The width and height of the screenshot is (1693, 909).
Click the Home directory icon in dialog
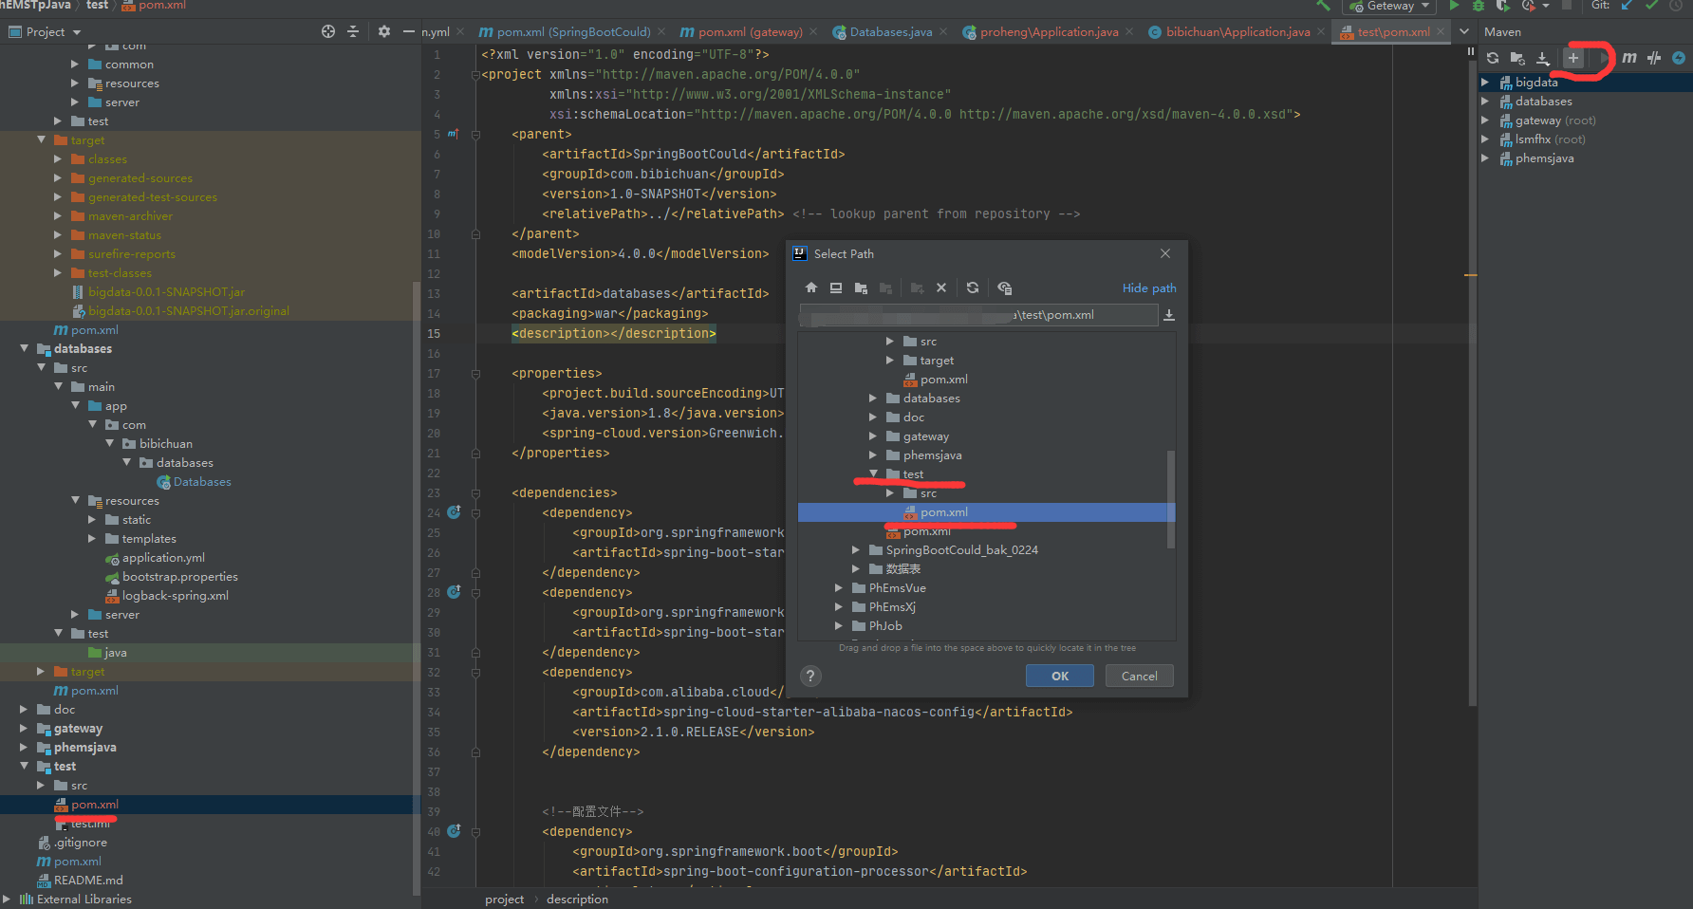(811, 288)
